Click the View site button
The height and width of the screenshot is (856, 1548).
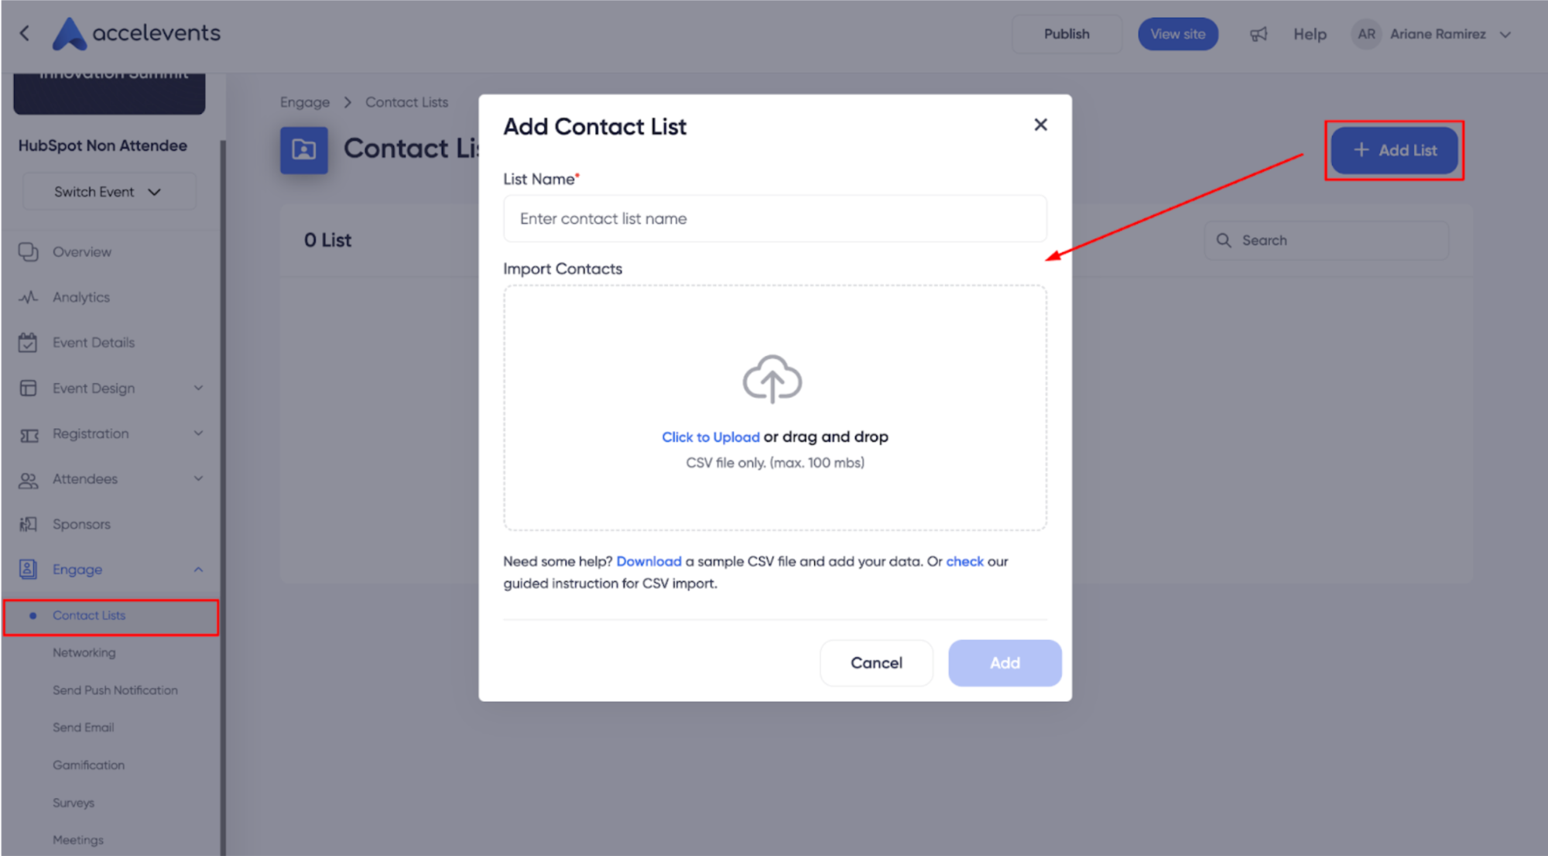(1177, 34)
